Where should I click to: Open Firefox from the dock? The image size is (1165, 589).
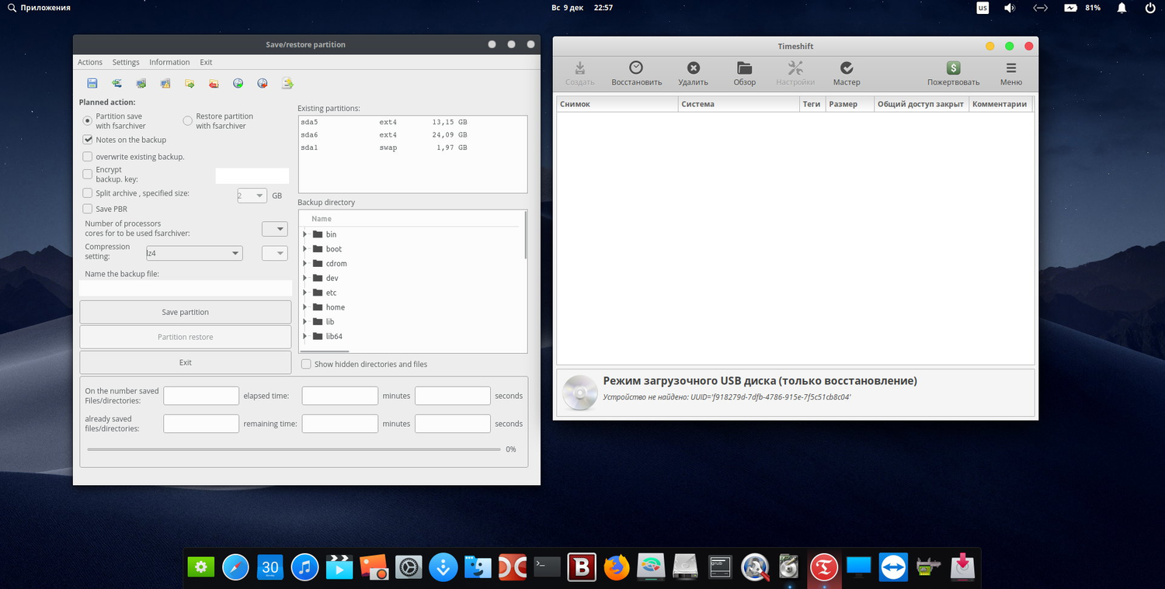pyautogui.click(x=617, y=567)
